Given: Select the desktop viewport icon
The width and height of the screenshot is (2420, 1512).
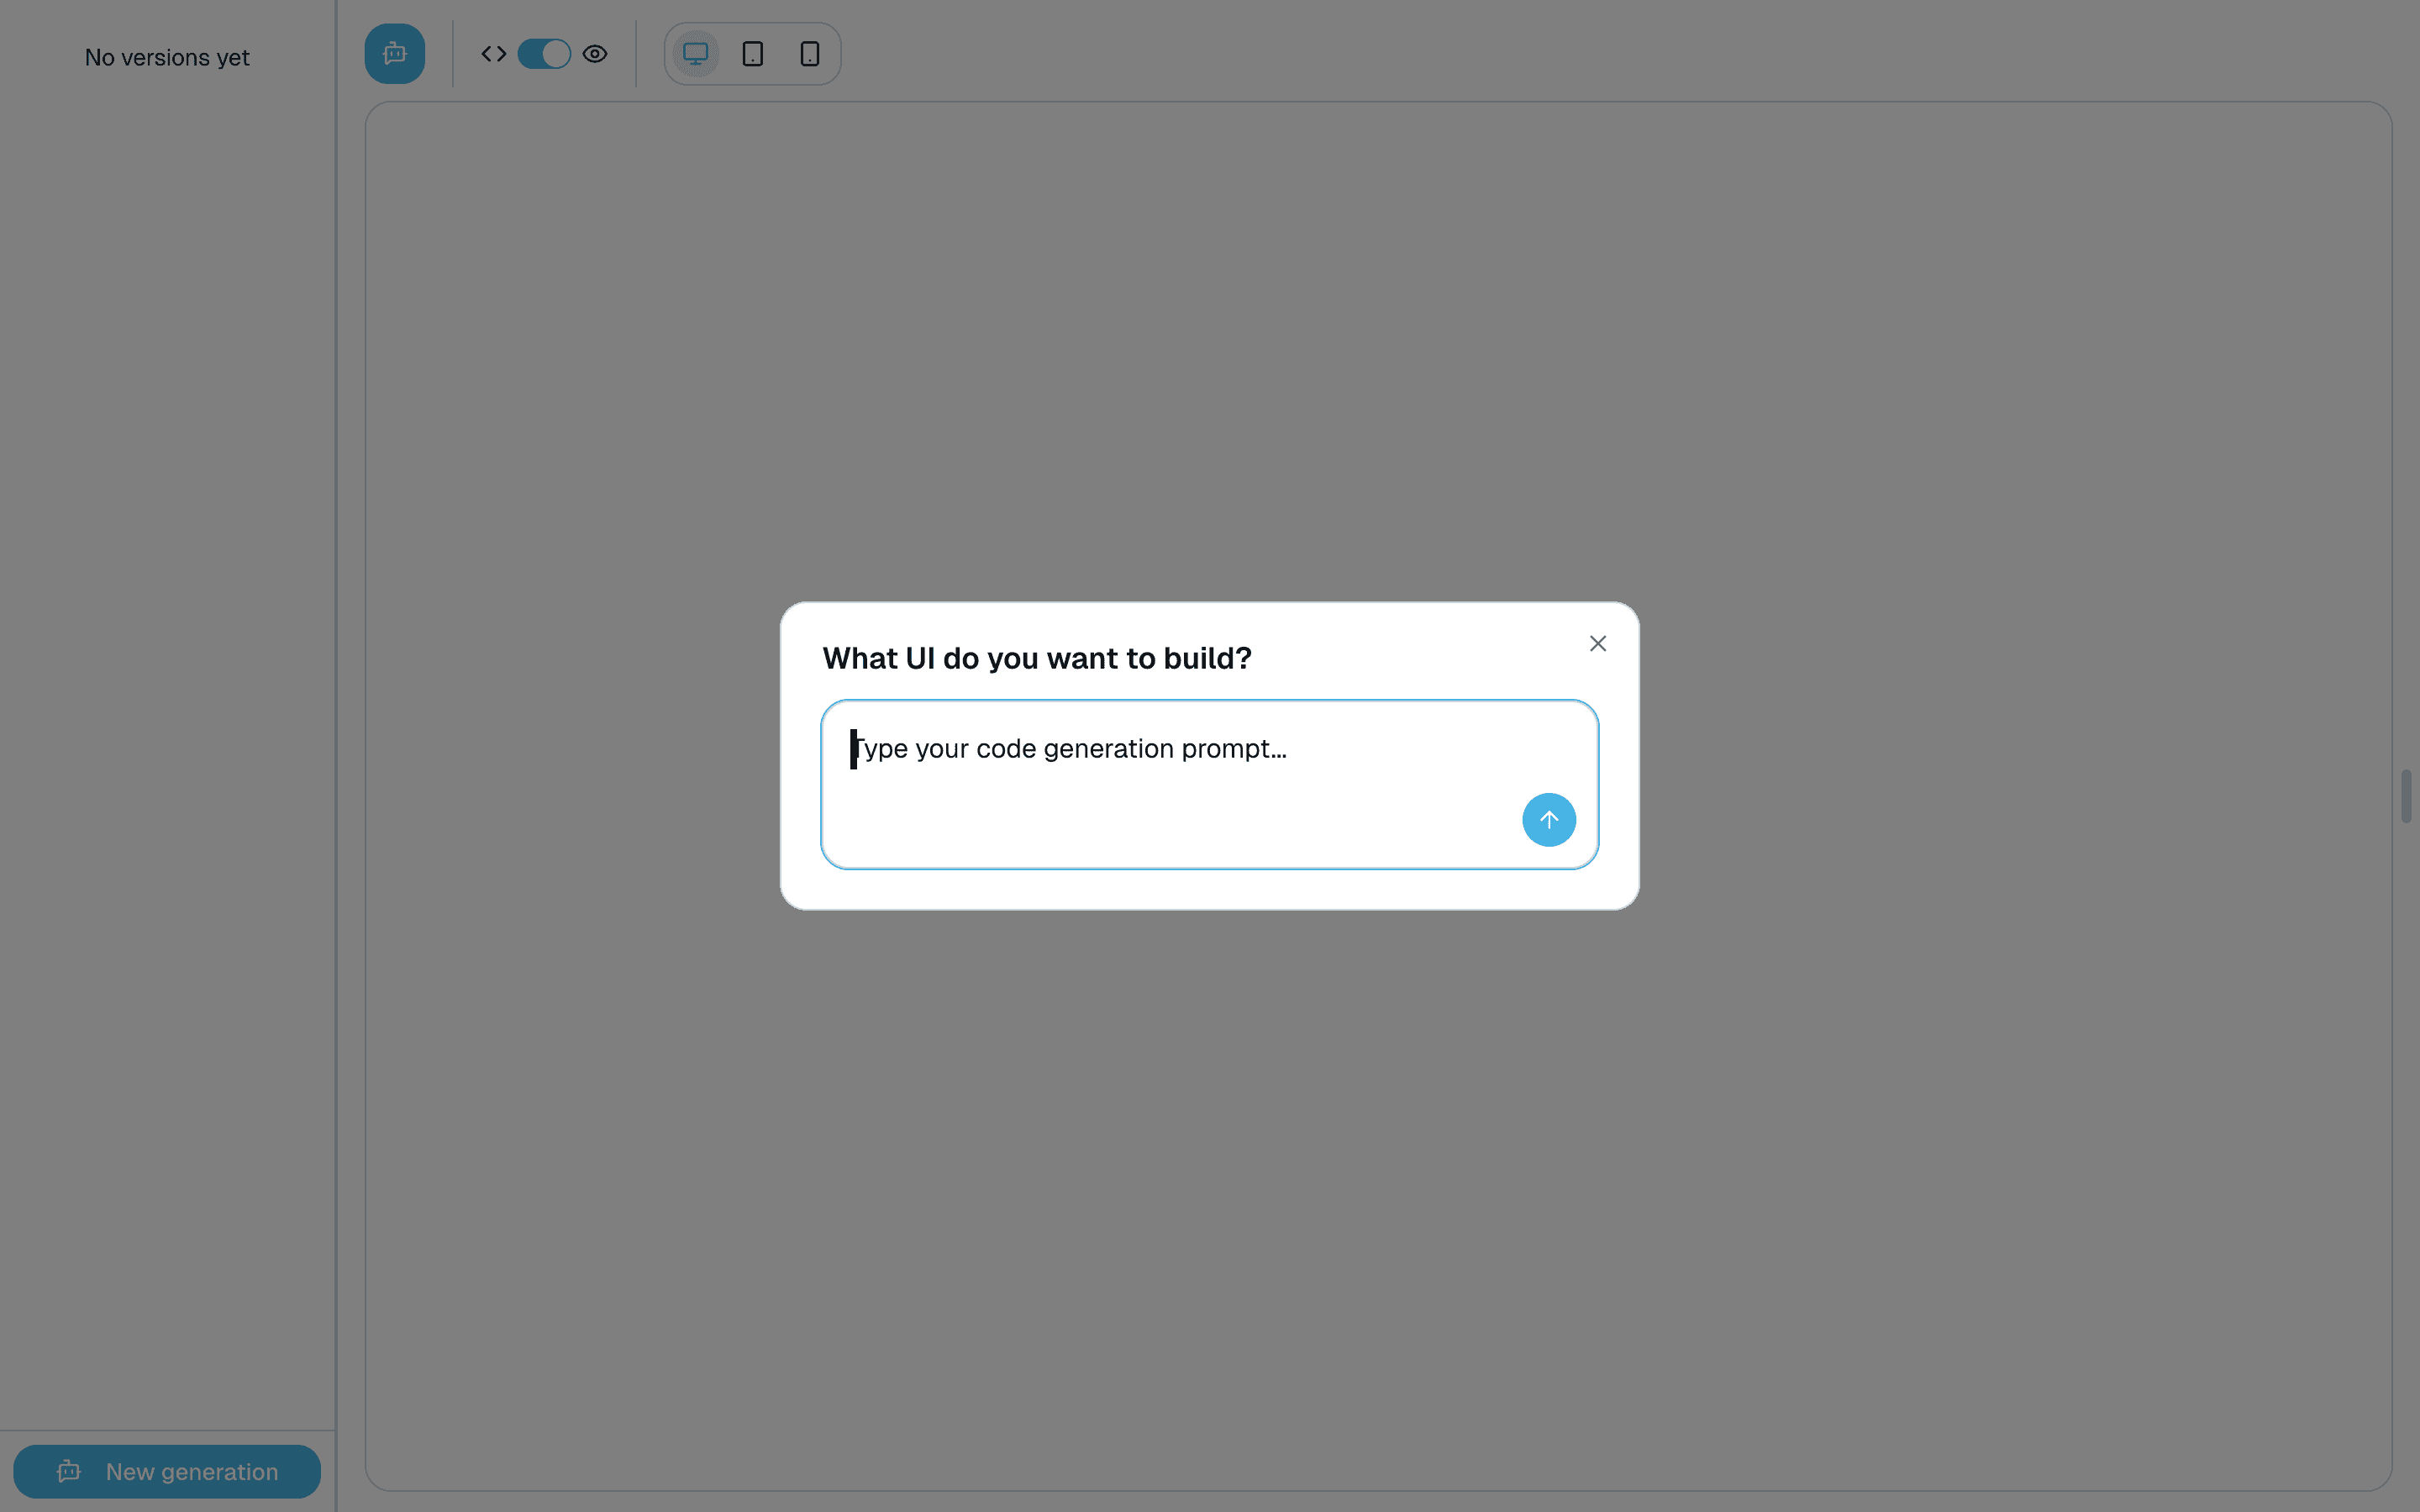Looking at the screenshot, I should 695,54.
